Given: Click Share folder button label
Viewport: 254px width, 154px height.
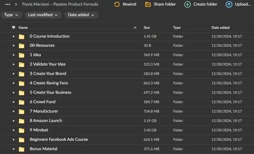Looking at the screenshot, I should [x=165, y=4].
